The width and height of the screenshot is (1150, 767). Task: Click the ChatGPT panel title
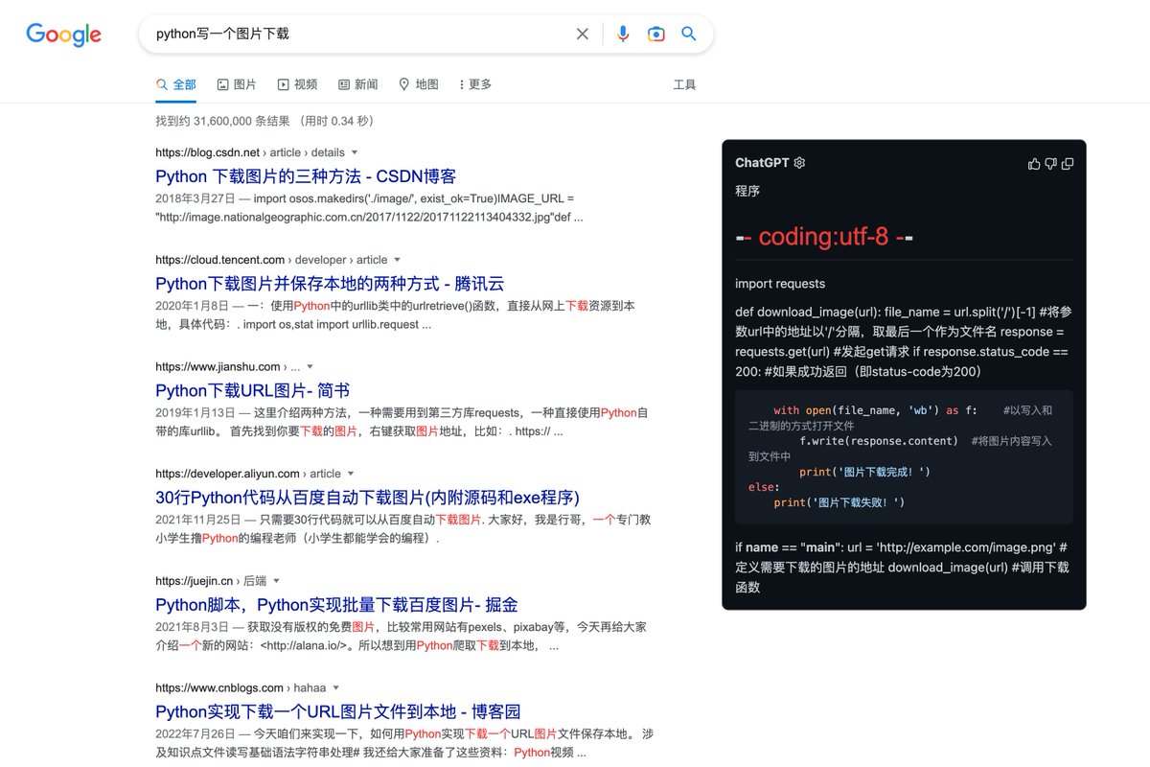click(762, 163)
